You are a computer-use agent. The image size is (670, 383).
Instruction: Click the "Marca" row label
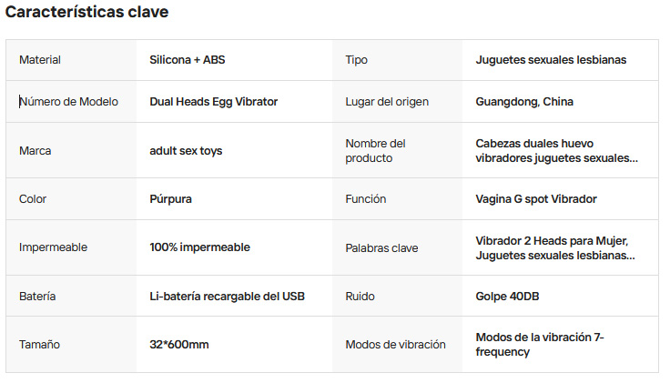pos(36,150)
